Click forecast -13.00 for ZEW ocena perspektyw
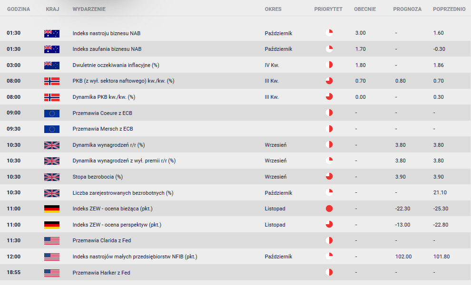 [402, 225]
